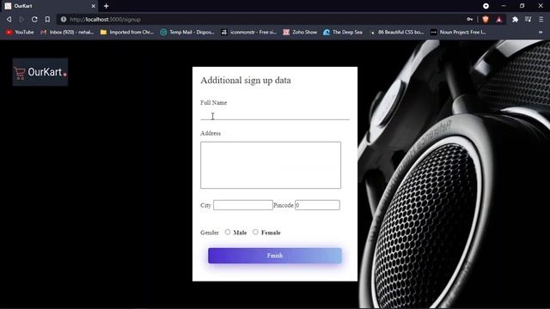Open the YouTube bookmark
This screenshot has height=309, width=550.
(20, 32)
